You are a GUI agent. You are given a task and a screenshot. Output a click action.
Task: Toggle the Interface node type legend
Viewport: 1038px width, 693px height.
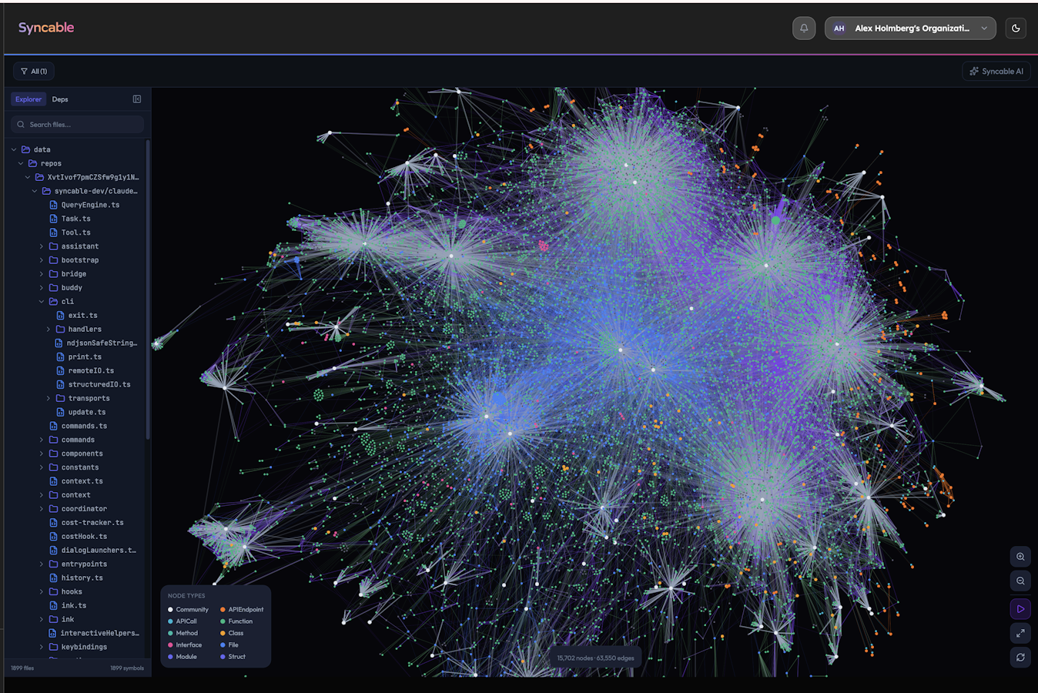188,645
